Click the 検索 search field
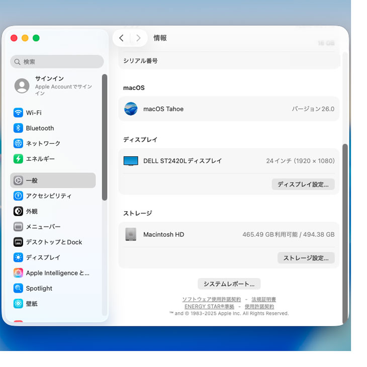Image resolution: width=367 pixels, height=367 pixels. 57,62
